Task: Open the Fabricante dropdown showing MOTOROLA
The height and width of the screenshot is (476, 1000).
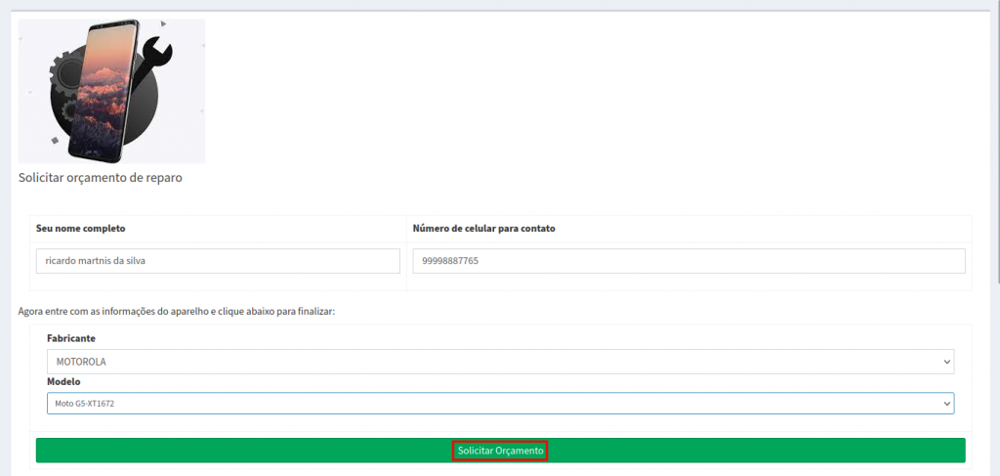Action: pos(488,362)
